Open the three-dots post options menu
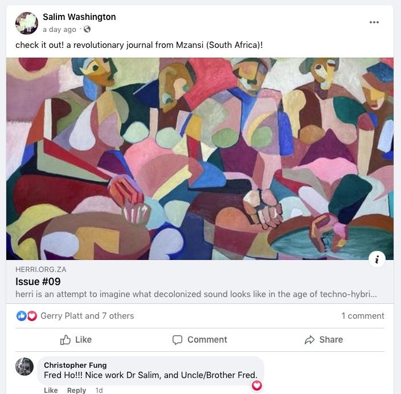Image resolution: width=401 pixels, height=394 pixels. pyautogui.click(x=374, y=22)
